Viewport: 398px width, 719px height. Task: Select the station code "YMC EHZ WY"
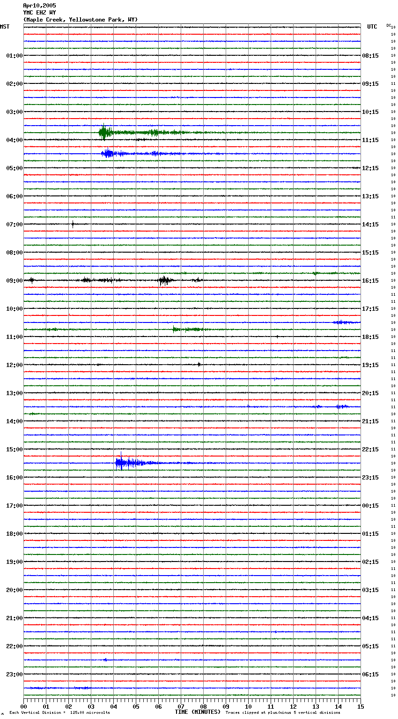point(39,13)
